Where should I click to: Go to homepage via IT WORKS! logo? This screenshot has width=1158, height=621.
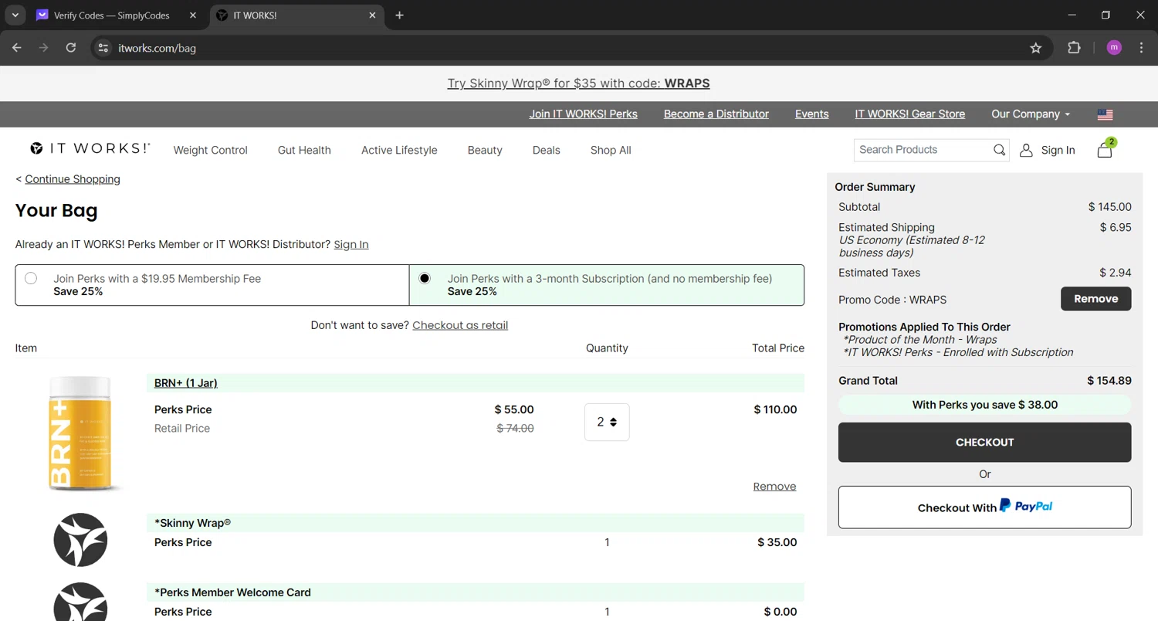click(90, 148)
